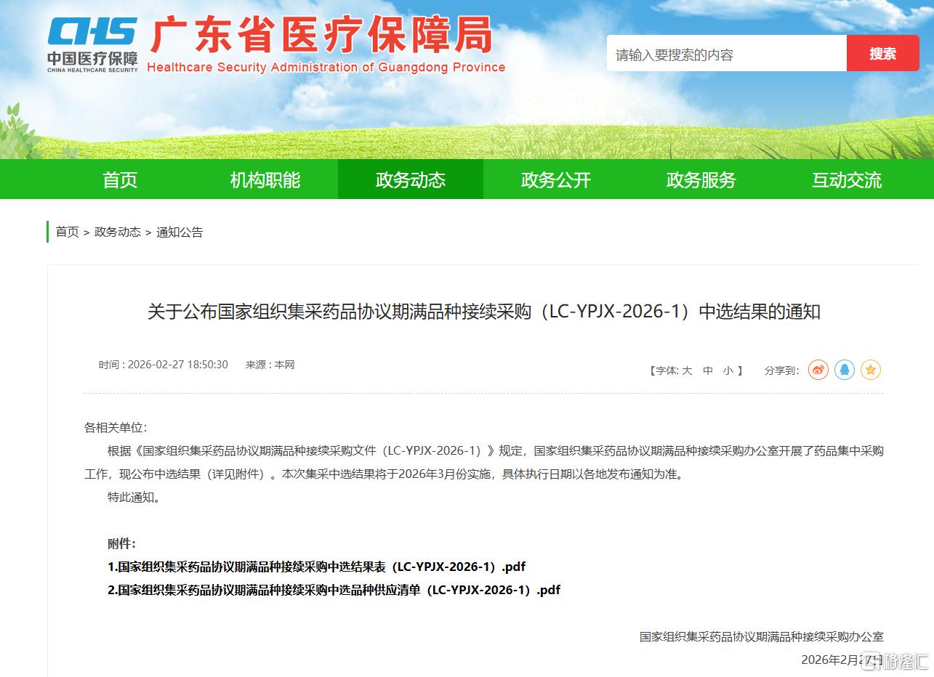The height and width of the screenshot is (677, 934).
Task: Set font size to 大 (large)
Action: (x=687, y=370)
